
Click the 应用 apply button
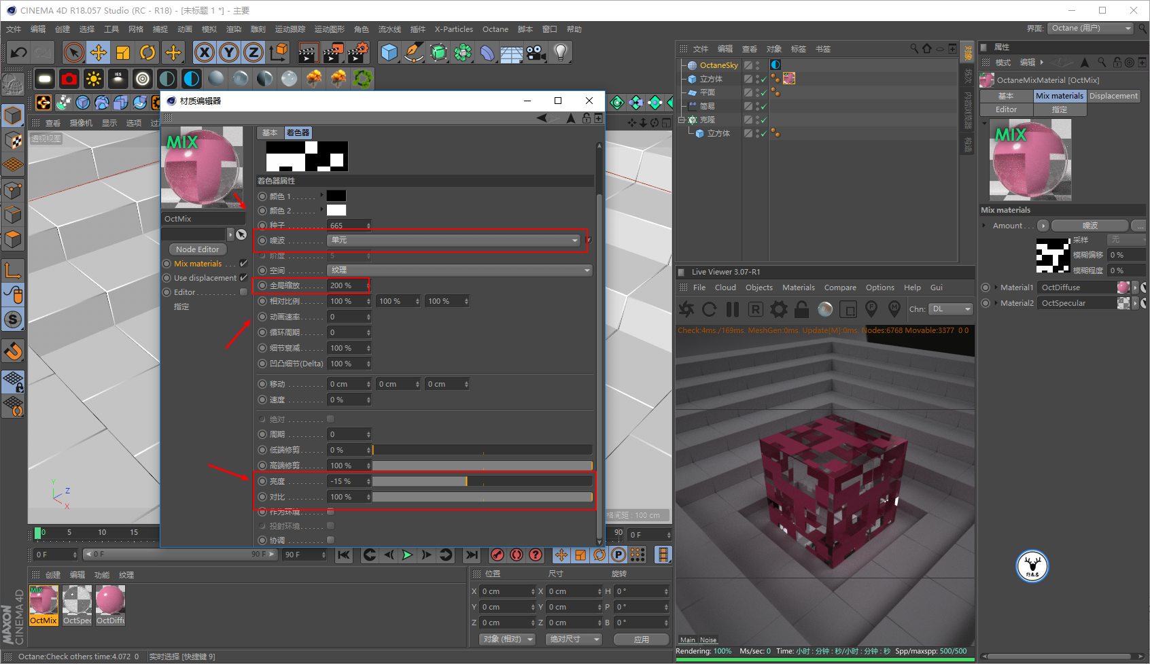(x=642, y=639)
